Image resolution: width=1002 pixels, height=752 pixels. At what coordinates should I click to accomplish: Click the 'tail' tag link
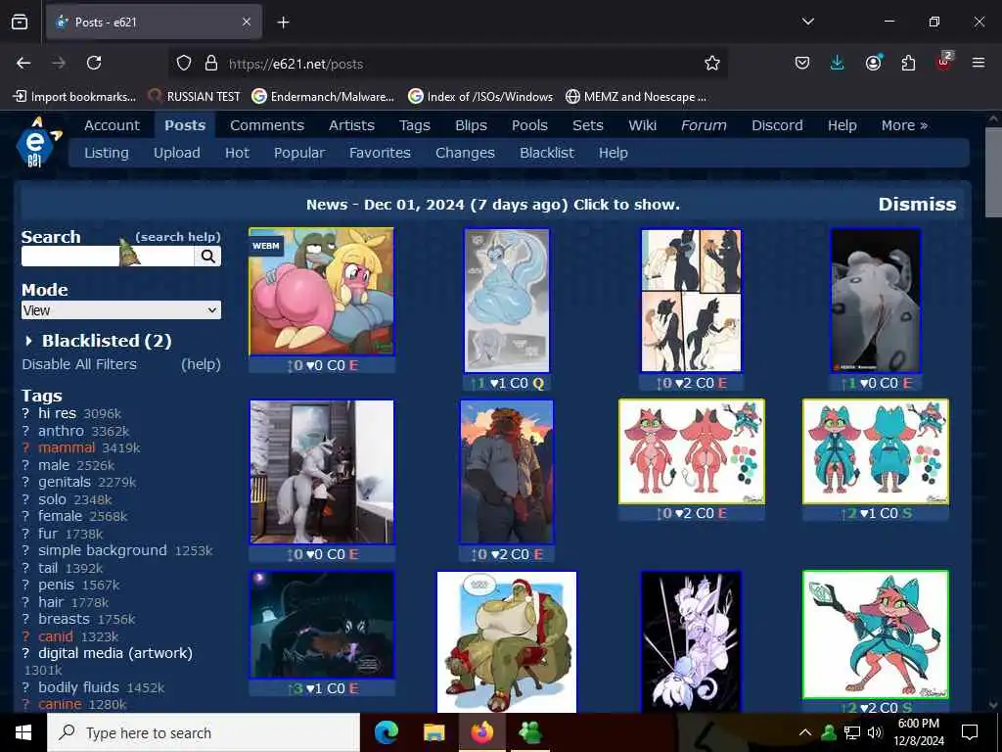click(48, 568)
